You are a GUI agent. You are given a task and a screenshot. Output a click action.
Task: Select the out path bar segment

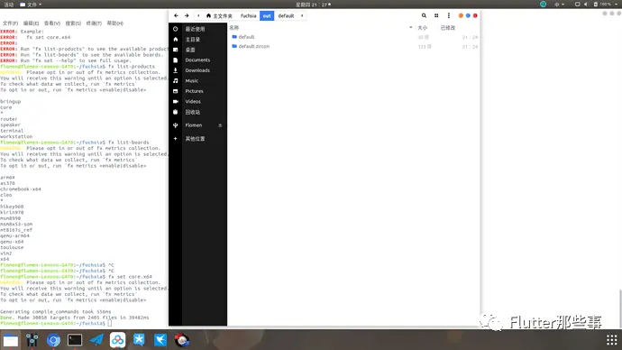pyautogui.click(x=267, y=16)
